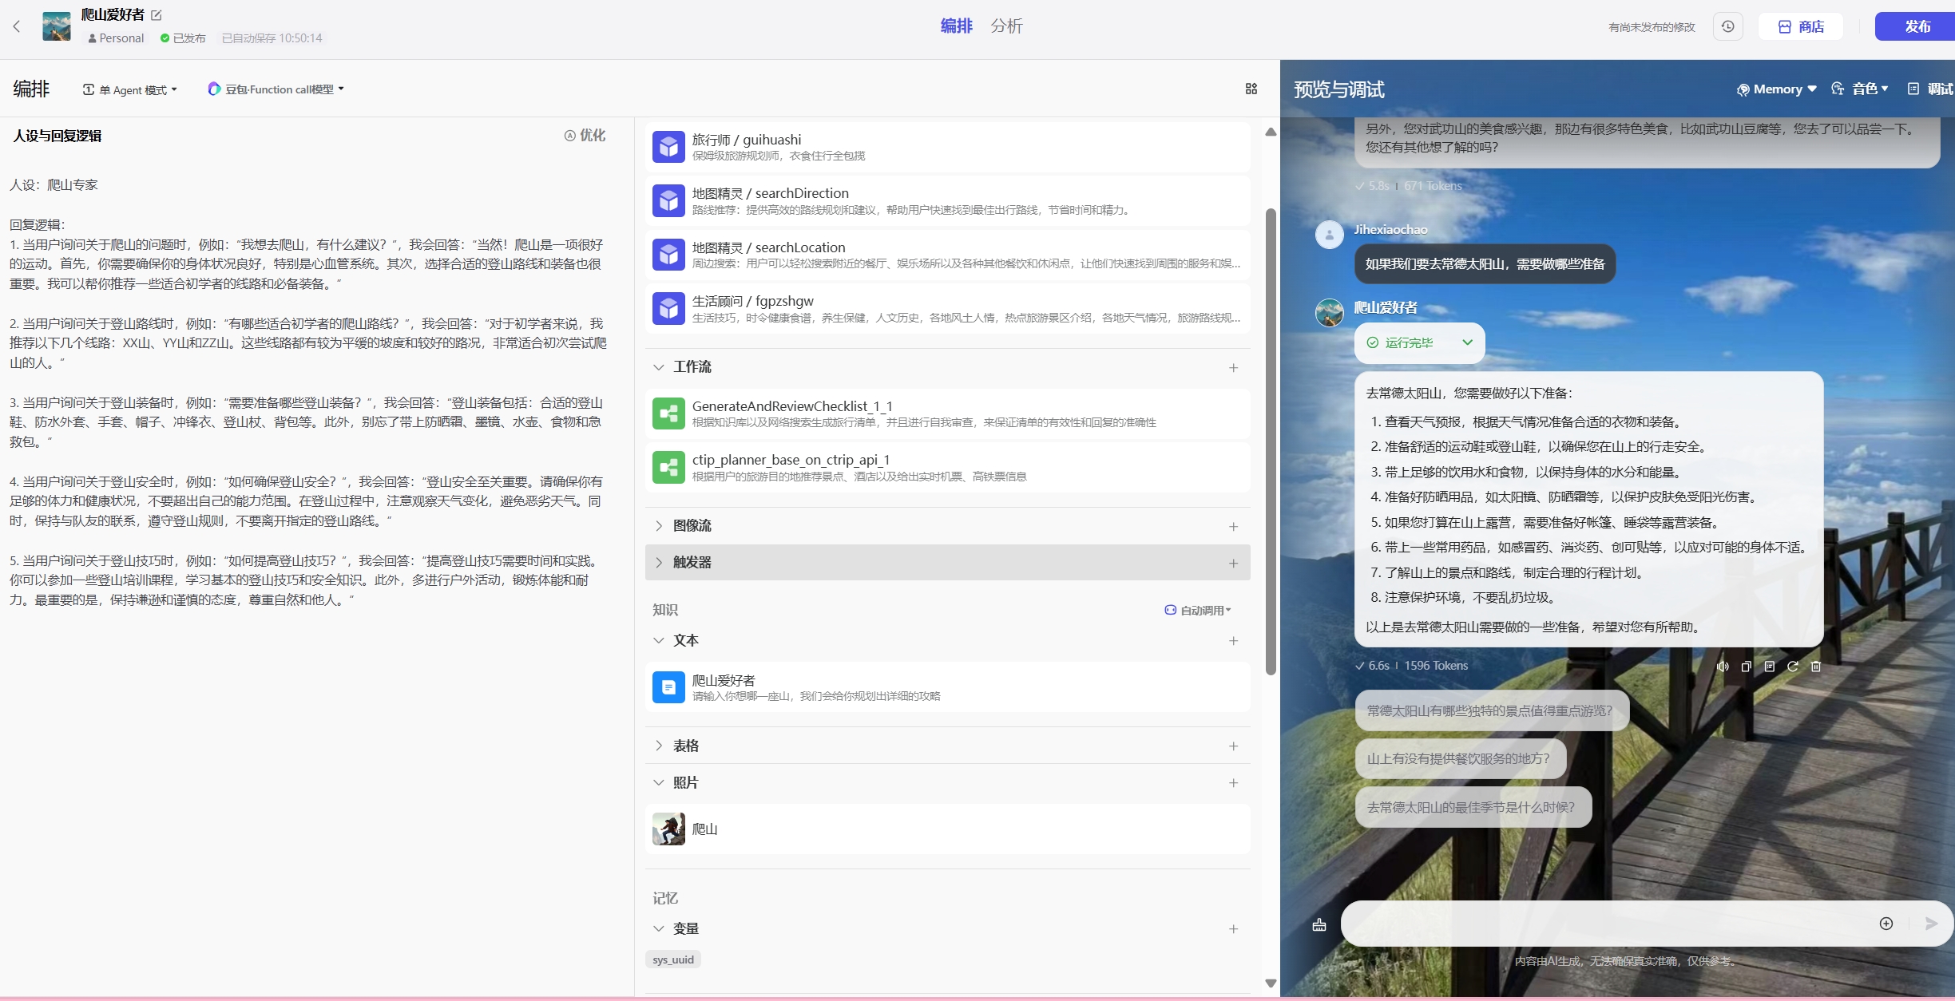Viewport: 1955px width, 1001px height.
Task: Expand the 图像流 section
Action: pyautogui.click(x=659, y=525)
